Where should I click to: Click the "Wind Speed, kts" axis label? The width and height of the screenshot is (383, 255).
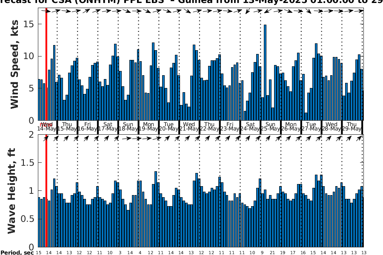[x=14, y=64]
